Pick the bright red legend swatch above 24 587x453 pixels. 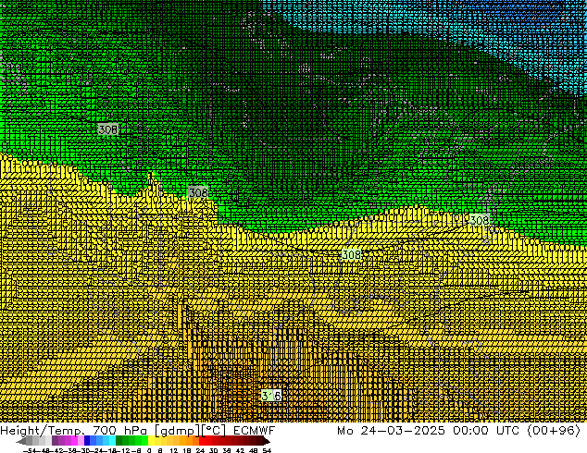[x=202, y=440]
